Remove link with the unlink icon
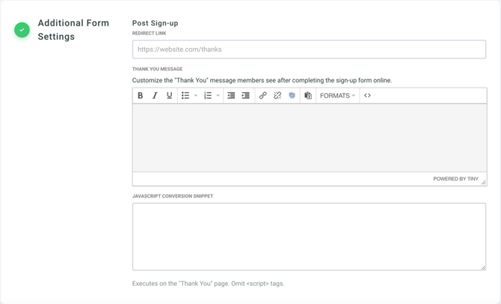Screen dimensions: 501x304 [x=277, y=96]
